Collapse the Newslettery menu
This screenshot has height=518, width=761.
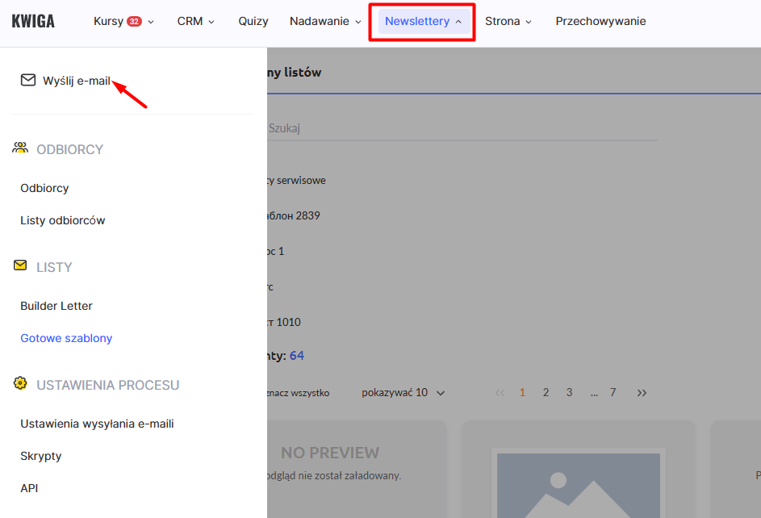pos(424,22)
